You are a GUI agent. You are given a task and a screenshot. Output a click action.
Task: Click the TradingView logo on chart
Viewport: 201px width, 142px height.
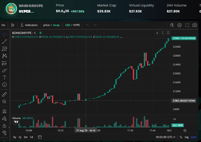pos(16,122)
